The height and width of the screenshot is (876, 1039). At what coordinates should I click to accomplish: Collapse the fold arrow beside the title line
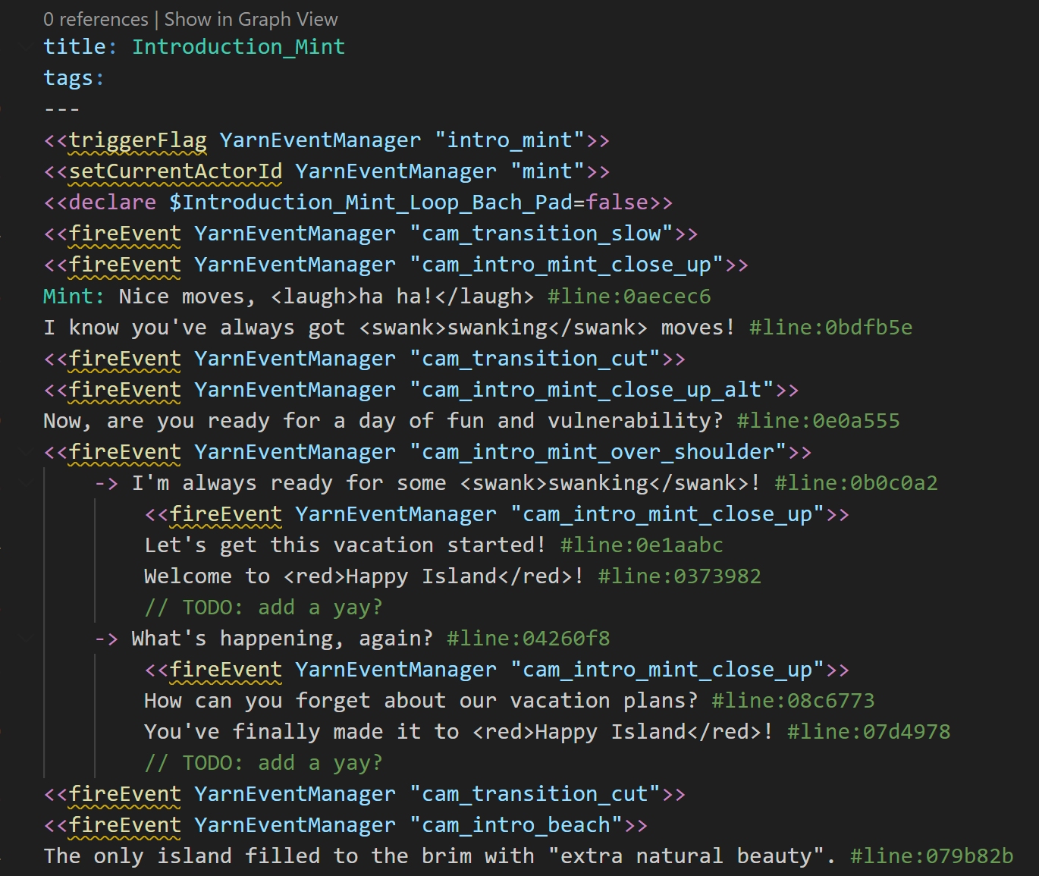[x=27, y=47]
